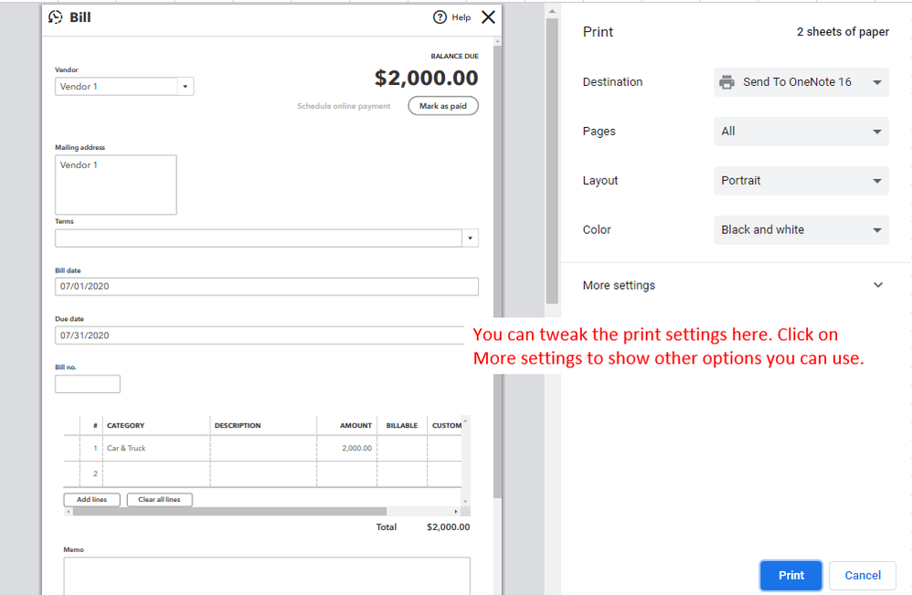Click Car & Truck category cell
The height and width of the screenshot is (595, 912).
click(156, 448)
